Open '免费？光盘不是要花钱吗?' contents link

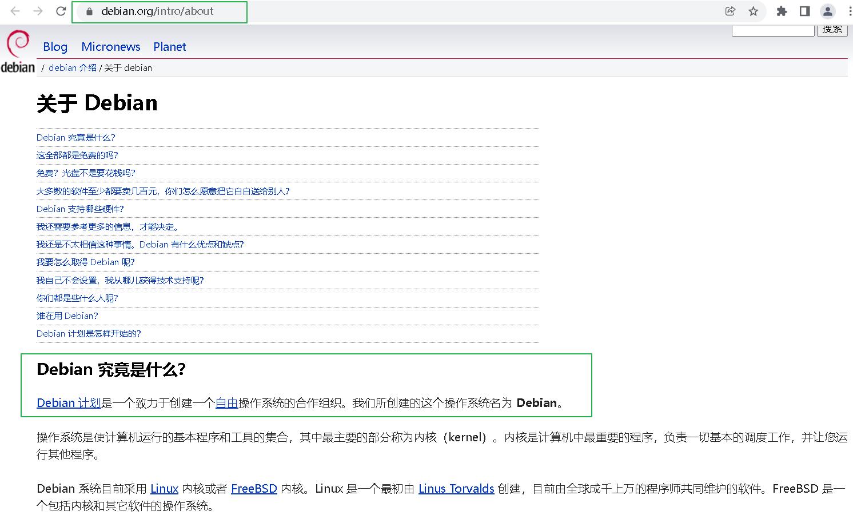(86, 173)
